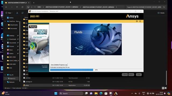This screenshot has width=172, height=96.
Task: Open the Chat app from taskbar
Action: [91, 93]
